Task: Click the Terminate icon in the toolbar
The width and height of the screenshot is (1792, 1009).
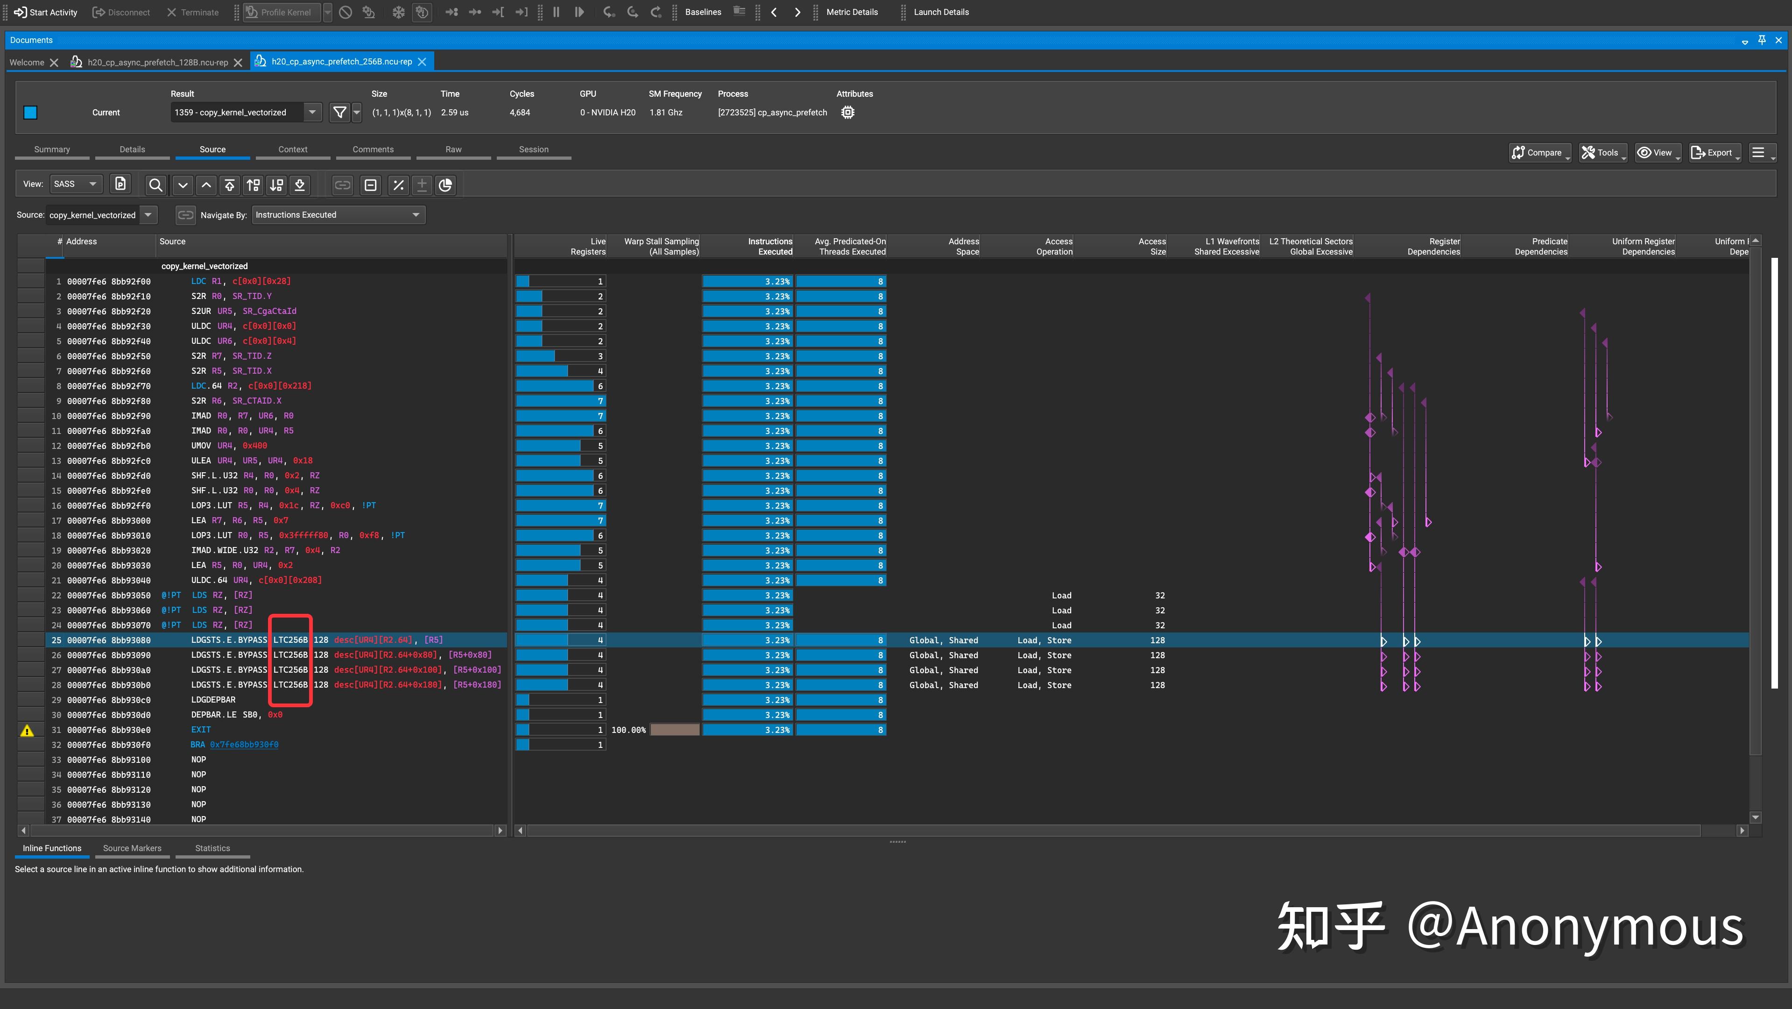Action: pos(171,12)
